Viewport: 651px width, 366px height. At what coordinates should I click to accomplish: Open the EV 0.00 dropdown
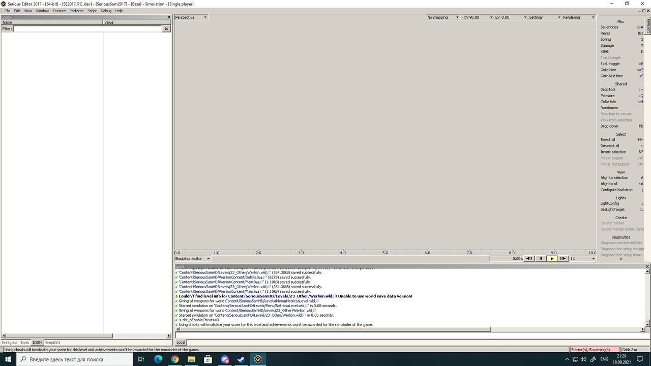(x=511, y=17)
